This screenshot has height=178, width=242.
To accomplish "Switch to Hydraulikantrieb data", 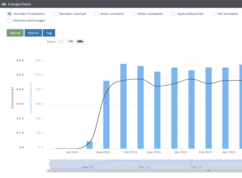I will tap(173, 14).
